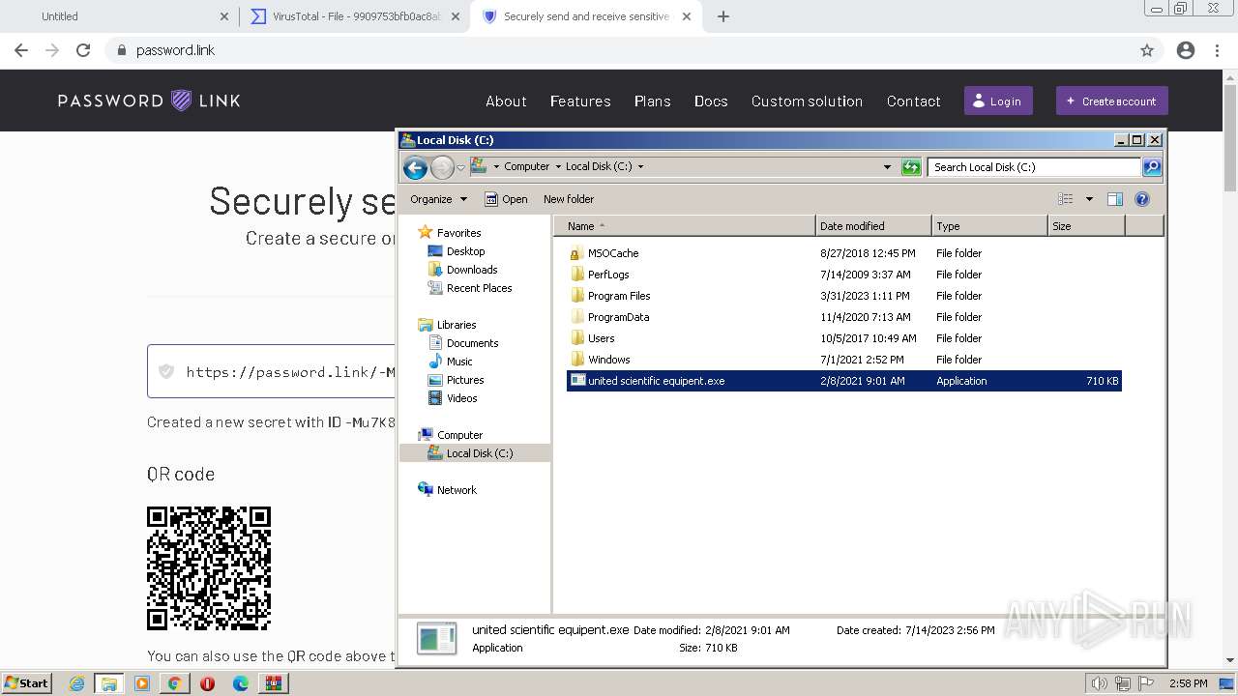Open the Organize menu
Image resolution: width=1238 pixels, height=696 pixels.
click(438, 199)
